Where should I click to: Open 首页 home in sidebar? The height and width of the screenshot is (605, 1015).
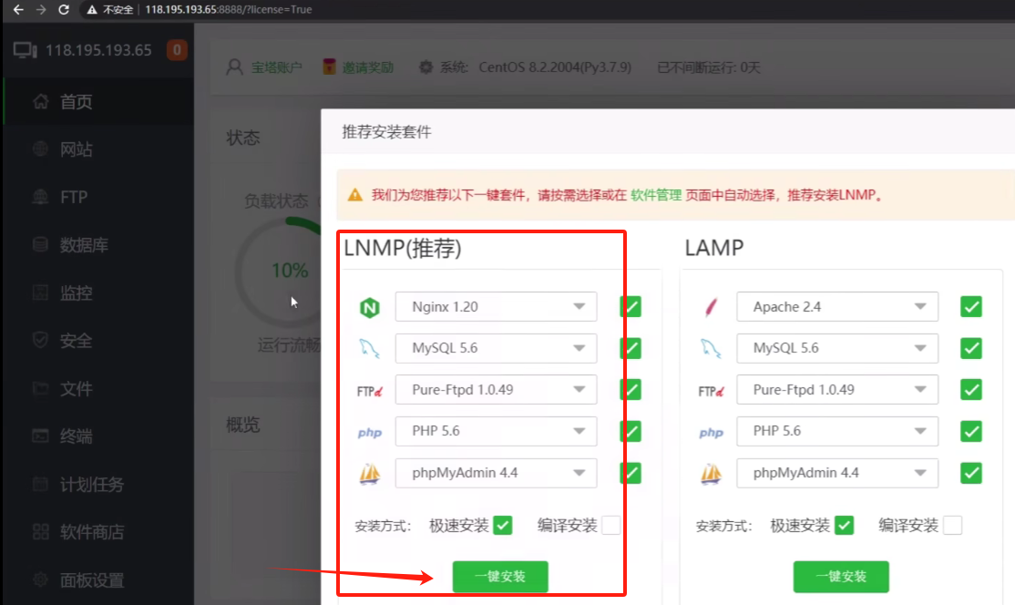98,101
